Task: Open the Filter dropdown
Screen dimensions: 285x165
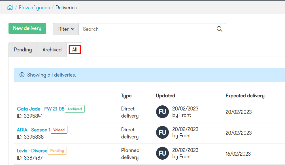Action: [x=66, y=29]
